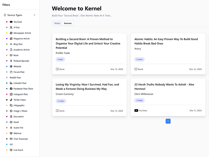Image resolution: width=209 pixels, height=157 pixels.
Task: Collapse the Source Types chevron
Action: click(34, 15)
